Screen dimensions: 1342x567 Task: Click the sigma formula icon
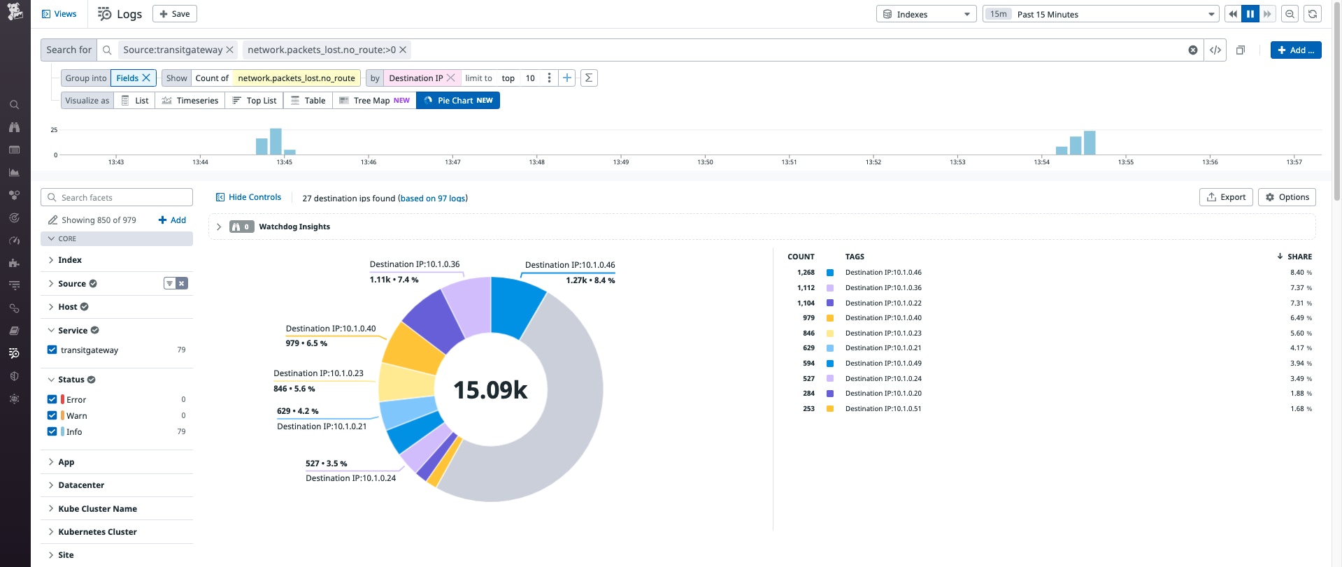(x=589, y=78)
